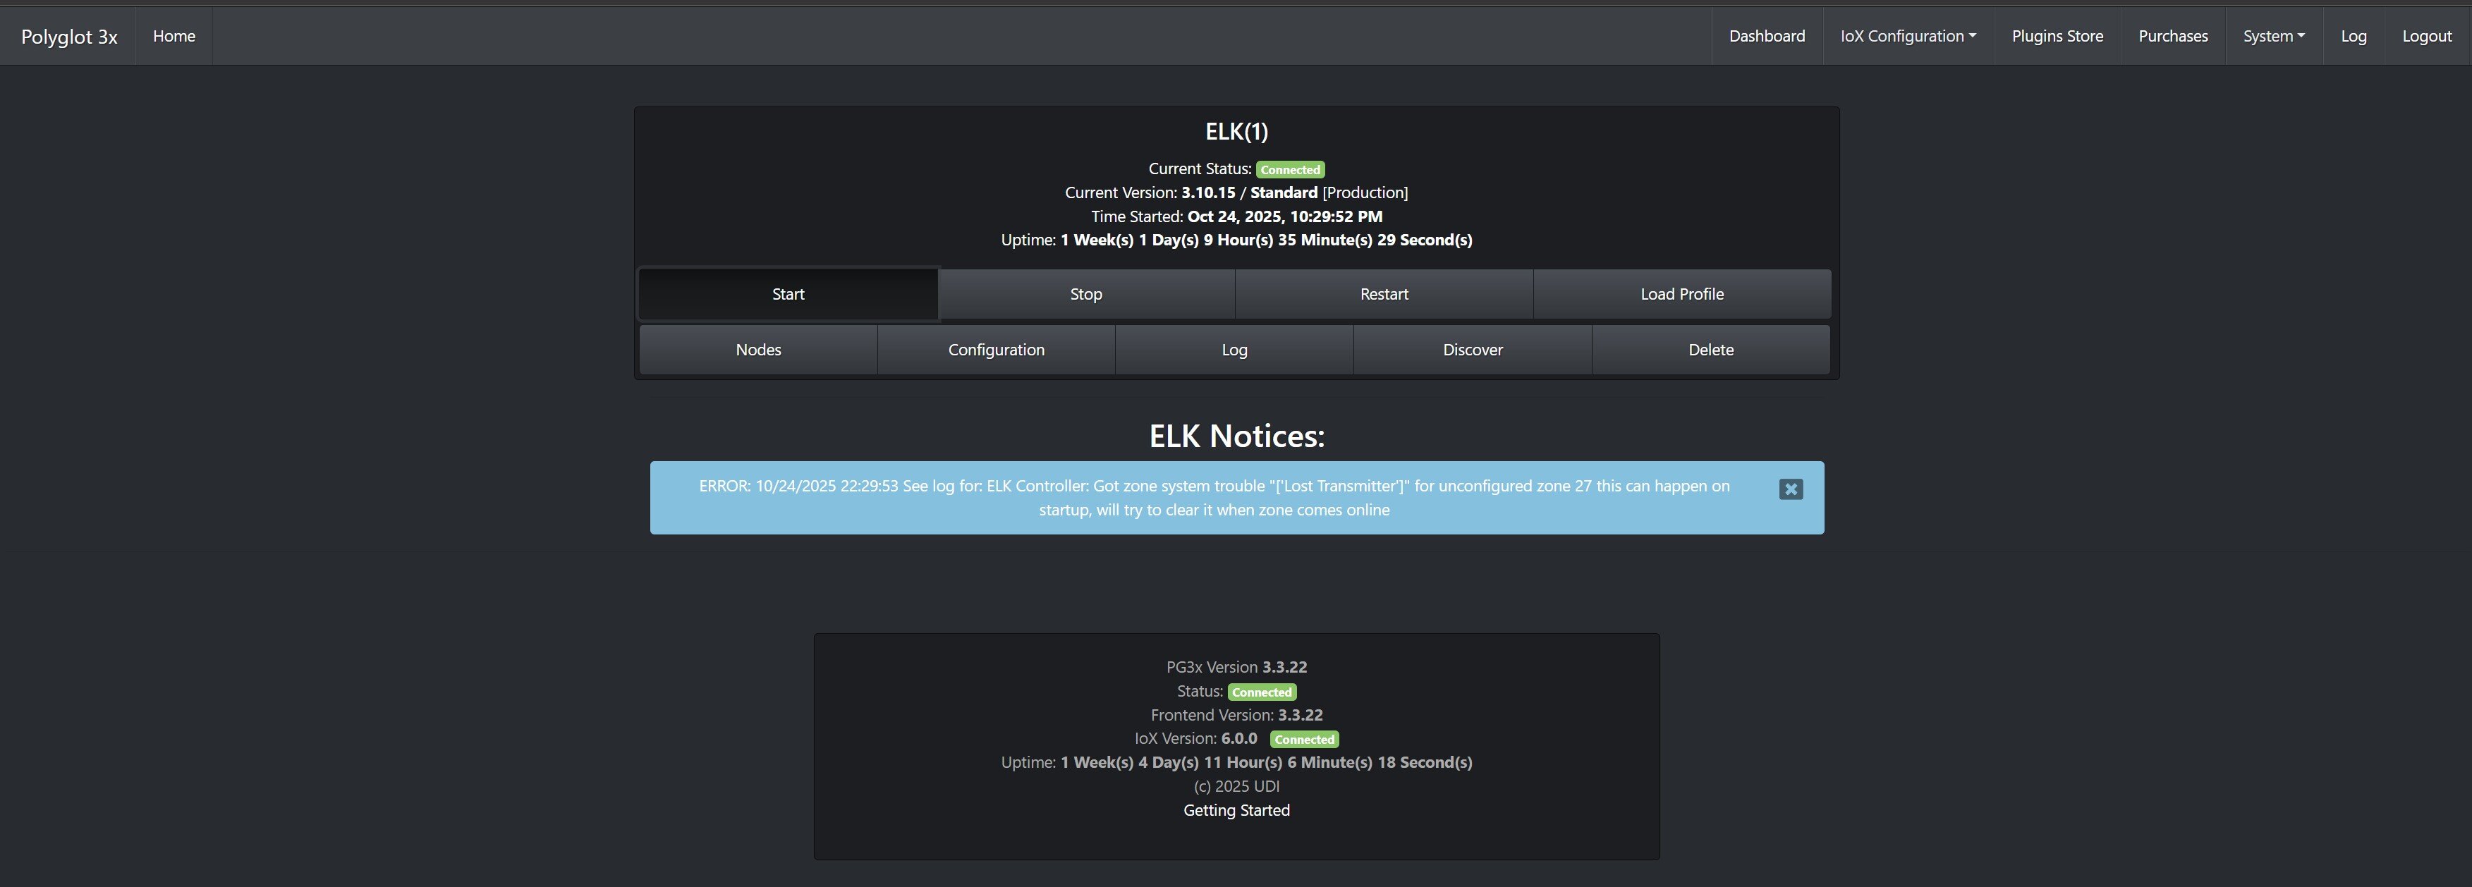Viewport: 2472px width, 887px height.
Task: Show the ELK plugin Log
Action: point(1234,350)
